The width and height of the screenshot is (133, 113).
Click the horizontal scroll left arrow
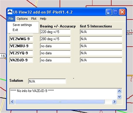click(x=12, y=101)
